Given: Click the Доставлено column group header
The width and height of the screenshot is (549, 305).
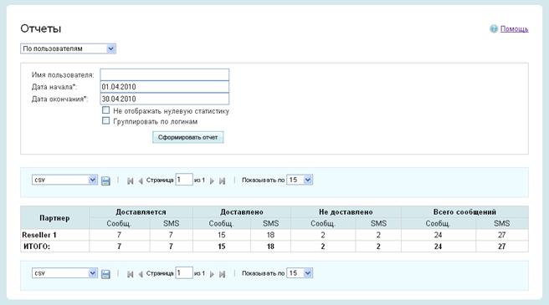Looking at the screenshot, I should tap(242, 212).
